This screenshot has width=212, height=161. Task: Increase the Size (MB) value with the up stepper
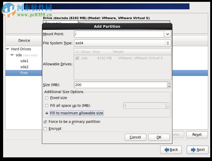click(x=169, y=83)
